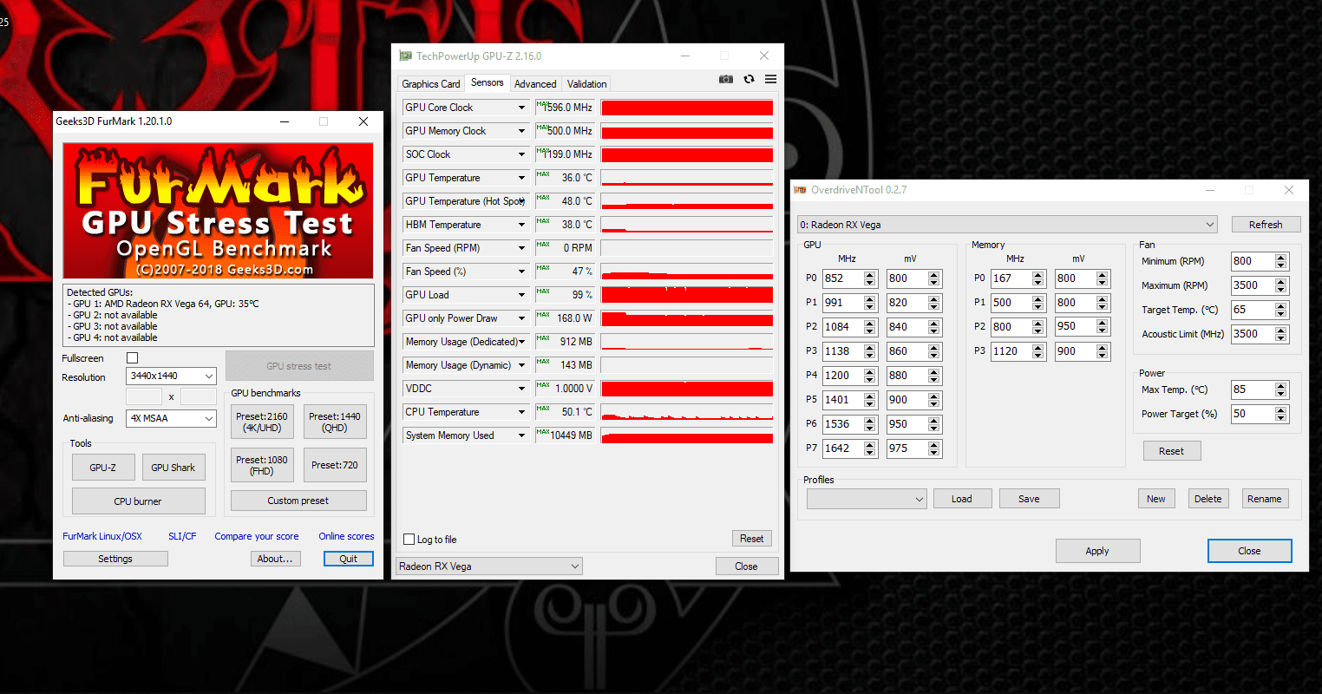Click GPU P7 mV field 975

pyautogui.click(x=906, y=448)
